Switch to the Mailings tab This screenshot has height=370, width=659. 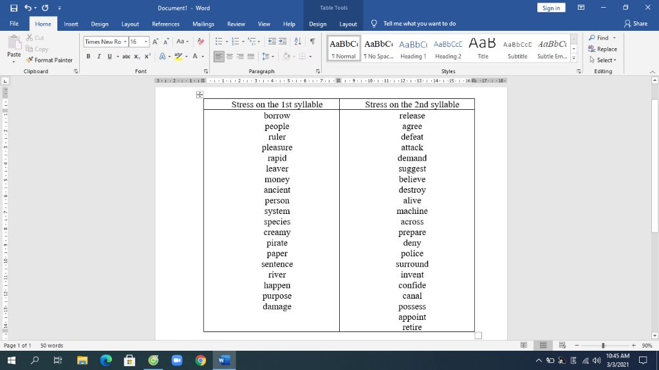203,24
